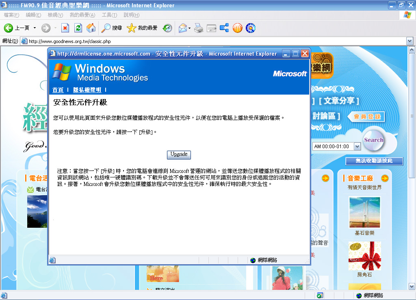Viewport: 416px width, 300px height.
Task: Click the green radio icon beside 電台
Action: point(30,190)
